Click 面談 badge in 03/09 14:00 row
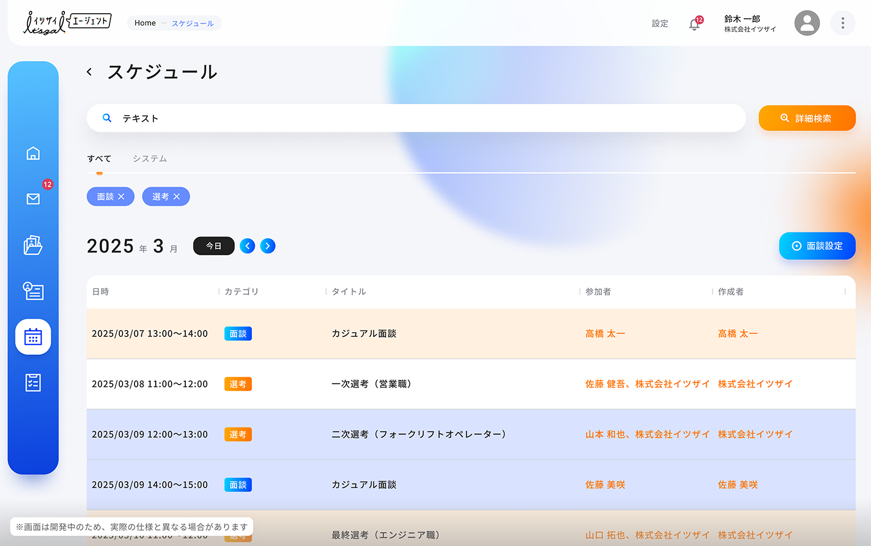 pyautogui.click(x=238, y=485)
